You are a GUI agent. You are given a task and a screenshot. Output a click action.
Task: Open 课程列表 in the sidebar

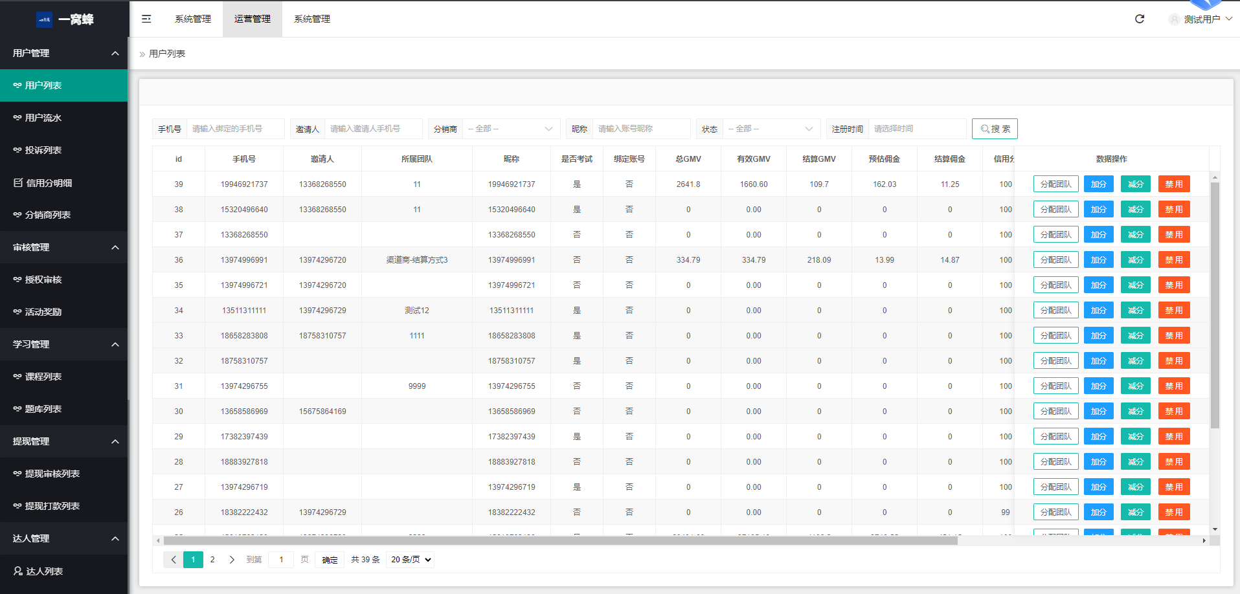point(64,377)
